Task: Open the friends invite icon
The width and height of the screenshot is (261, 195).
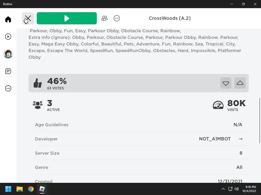Action: click(x=104, y=18)
